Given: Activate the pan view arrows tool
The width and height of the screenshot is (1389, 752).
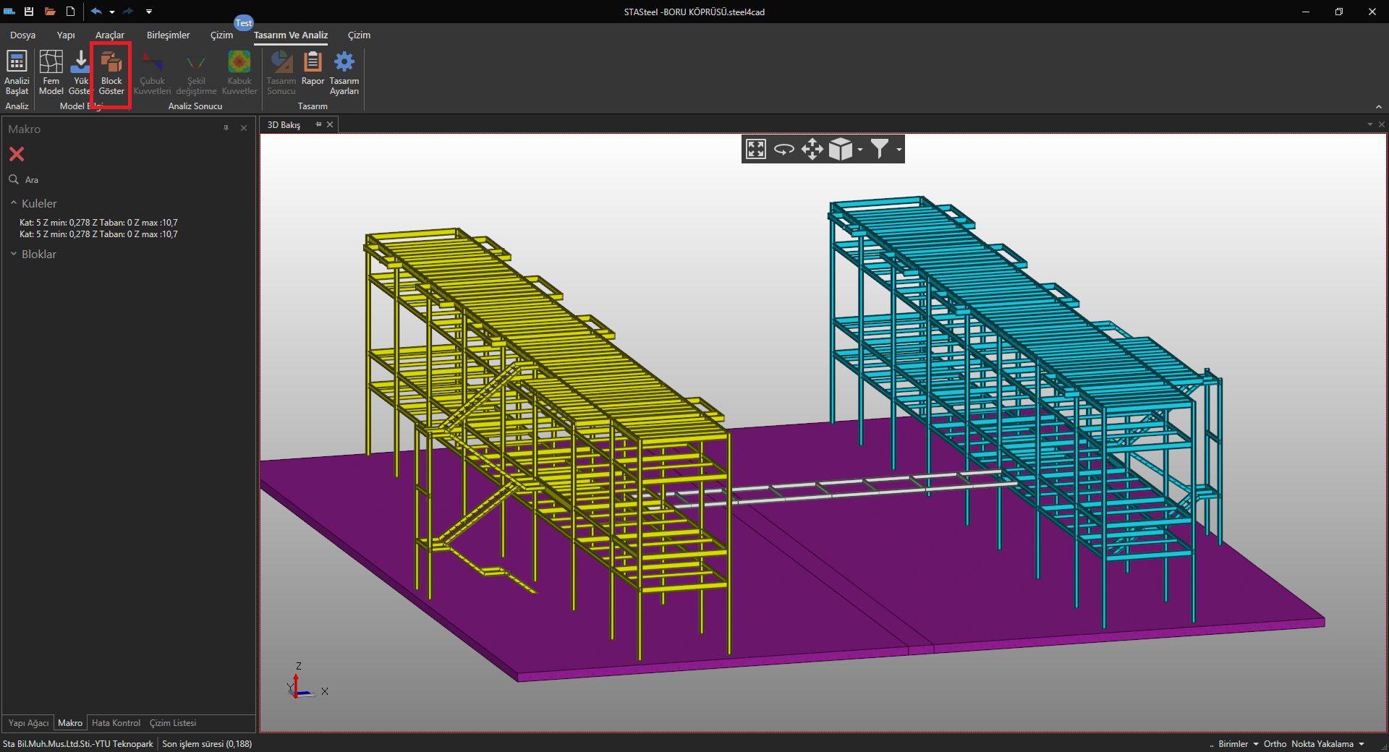Looking at the screenshot, I should (812, 149).
